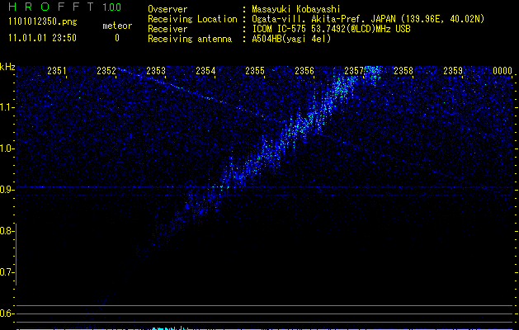Screen dimensions: 519x330
Task: Click the Receiving antenna label
Action: coord(190,39)
